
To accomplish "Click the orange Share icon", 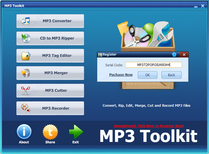I will (x=50, y=132).
